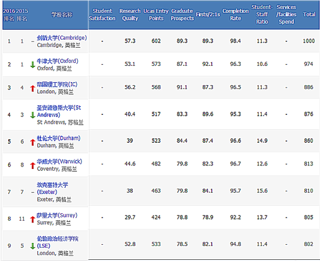Open the Cambridge university link
Screen dimensions: 320x261
pyautogui.click(x=62, y=38)
